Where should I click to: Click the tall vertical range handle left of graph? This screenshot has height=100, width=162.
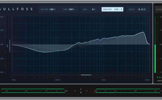coord(10,46)
